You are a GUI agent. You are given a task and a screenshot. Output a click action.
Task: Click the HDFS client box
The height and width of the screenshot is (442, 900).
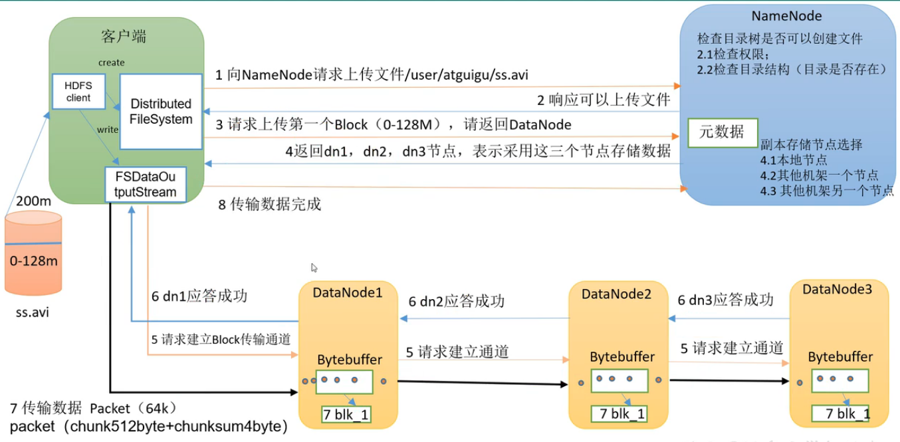[79, 92]
